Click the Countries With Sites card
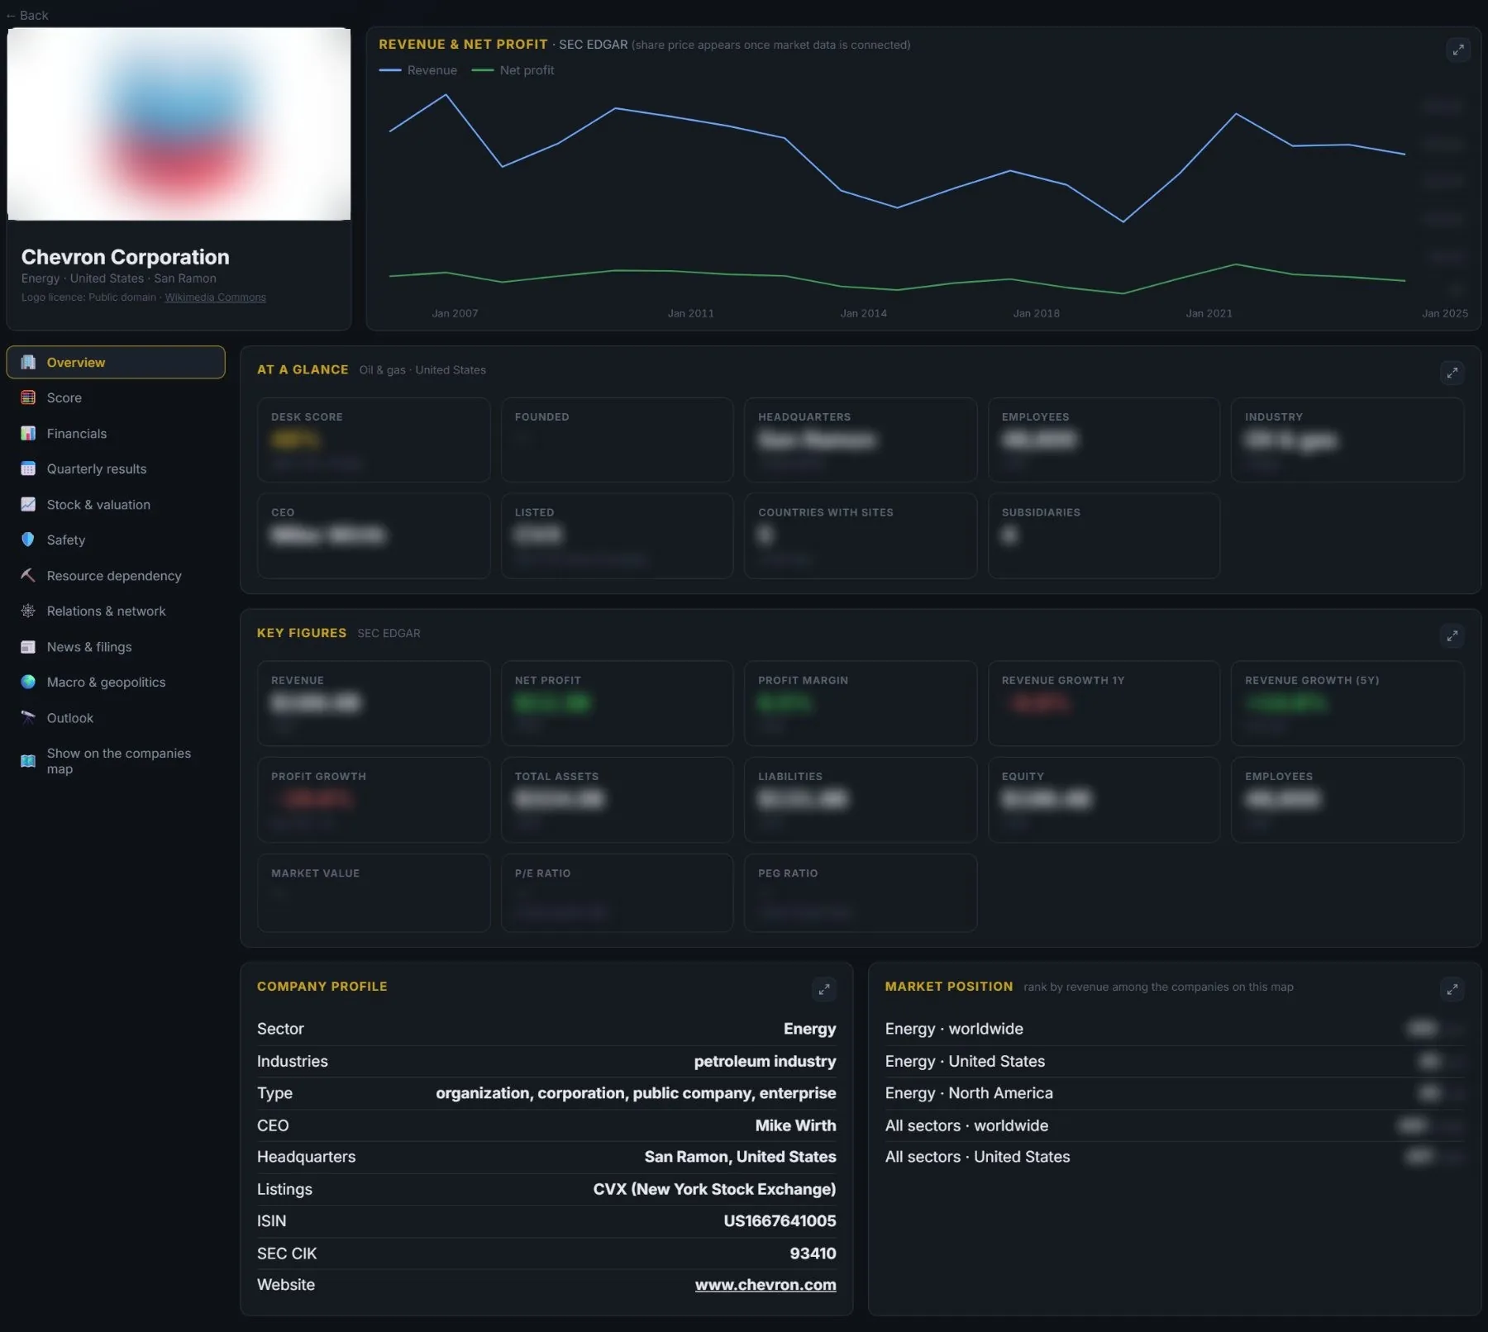 (861, 535)
